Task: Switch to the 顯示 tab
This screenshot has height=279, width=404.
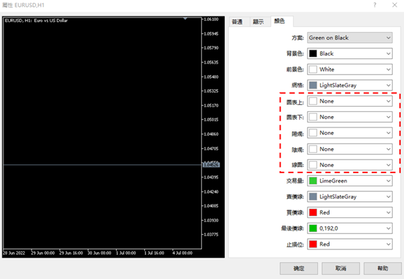Action: click(258, 21)
